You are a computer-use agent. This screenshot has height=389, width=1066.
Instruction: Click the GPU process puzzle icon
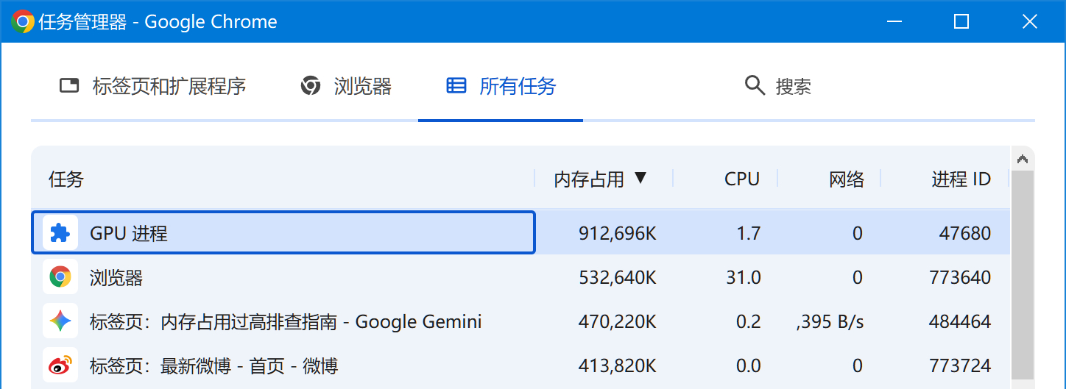click(60, 233)
